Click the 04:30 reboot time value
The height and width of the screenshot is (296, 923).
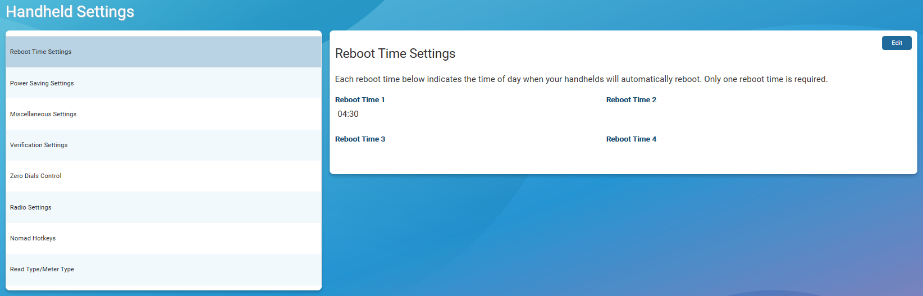pos(348,114)
